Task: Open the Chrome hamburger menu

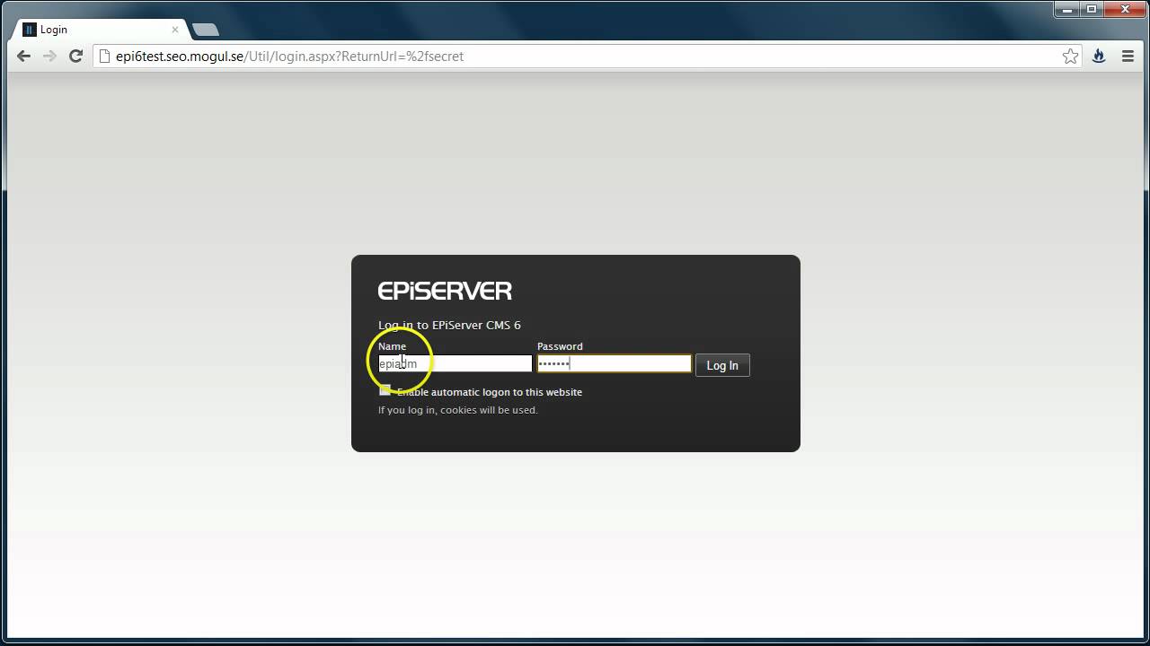Action: coord(1128,56)
